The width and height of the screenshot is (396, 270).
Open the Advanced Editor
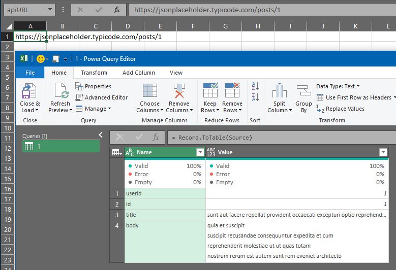click(x=102, y=97)
